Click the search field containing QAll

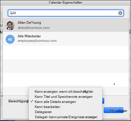(x=66, y=13)
